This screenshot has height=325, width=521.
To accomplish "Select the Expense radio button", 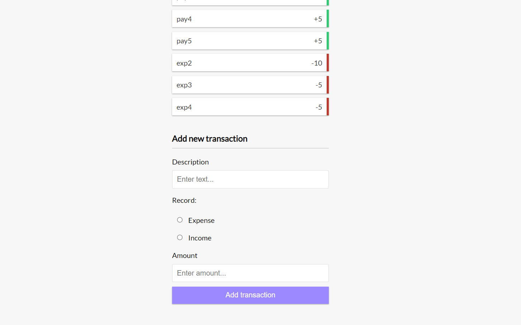I will coord(180,220).
